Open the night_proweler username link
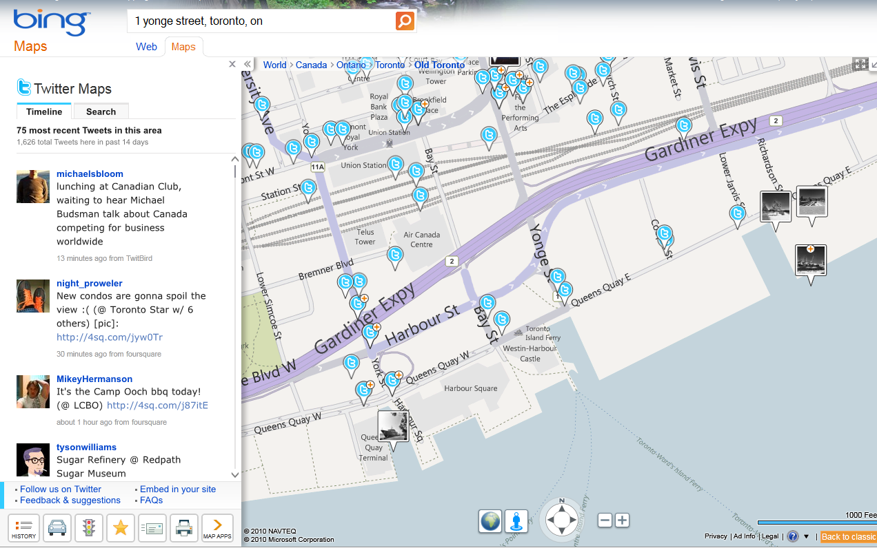Image resolution: width=877 pixels, height=548 pixels. coord(90,283)
